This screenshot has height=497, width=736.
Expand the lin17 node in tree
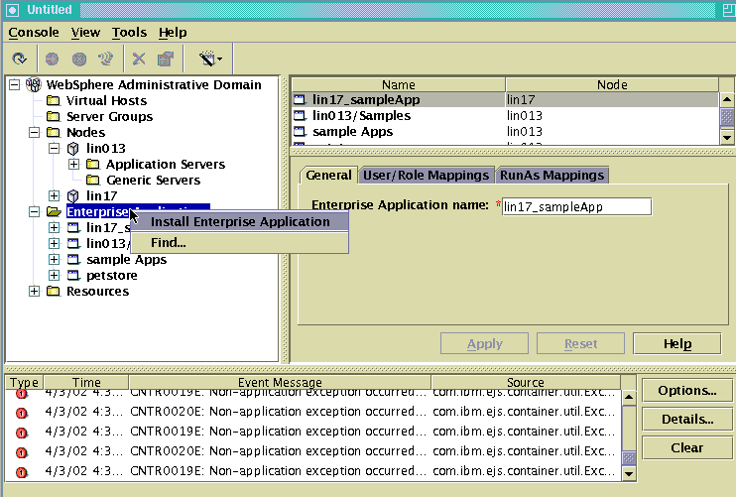(54, 195)
